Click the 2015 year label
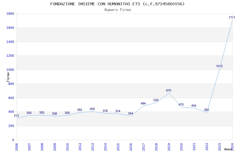 [x=118, y=147]
